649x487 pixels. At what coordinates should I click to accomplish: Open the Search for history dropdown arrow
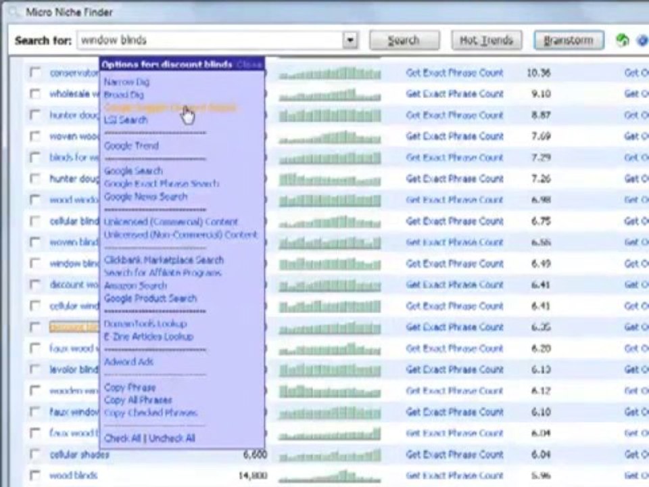pos(350,40)
